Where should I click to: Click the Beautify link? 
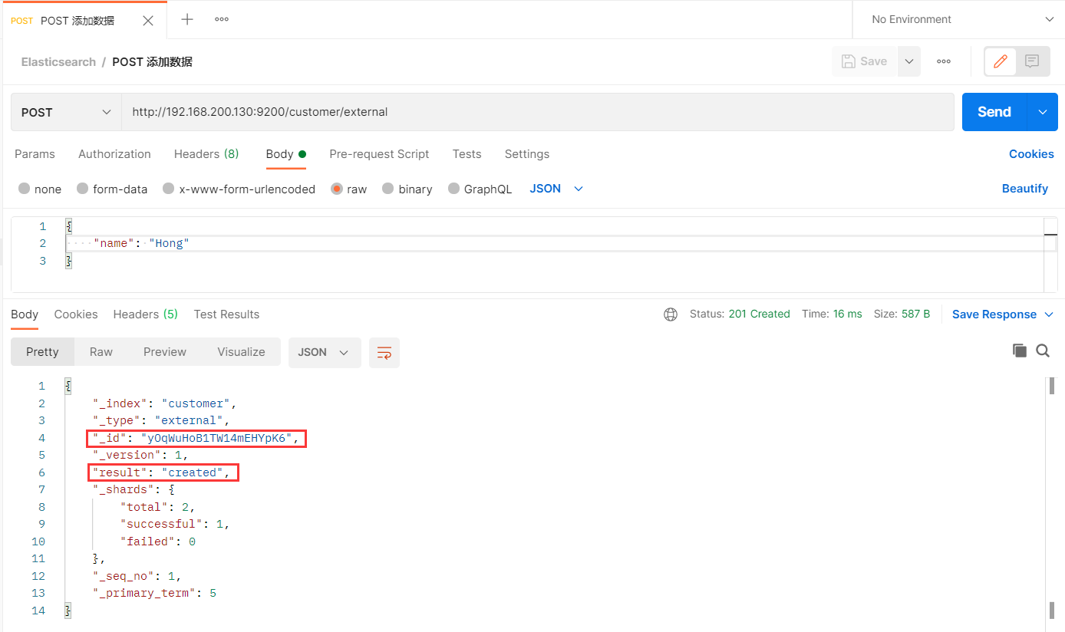tap(1024, 189)
